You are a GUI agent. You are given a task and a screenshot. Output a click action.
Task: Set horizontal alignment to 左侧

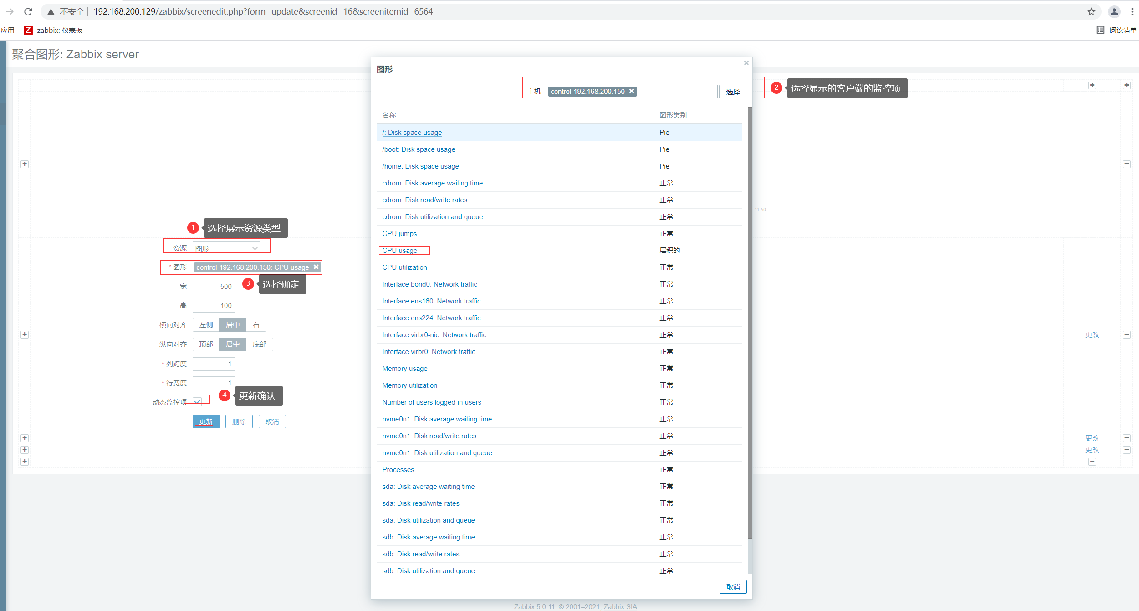point(206,325)
